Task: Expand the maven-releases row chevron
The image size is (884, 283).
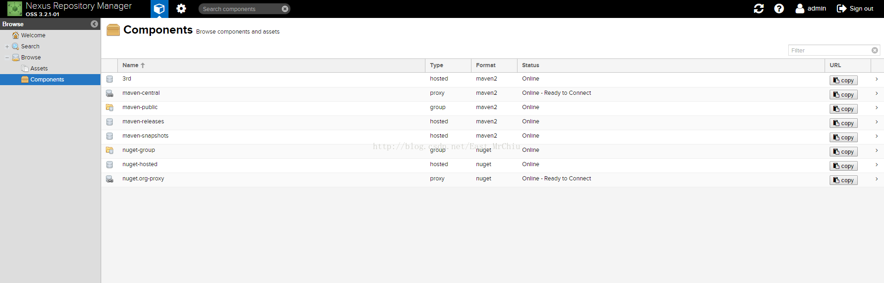Action: tap(877, 122)
